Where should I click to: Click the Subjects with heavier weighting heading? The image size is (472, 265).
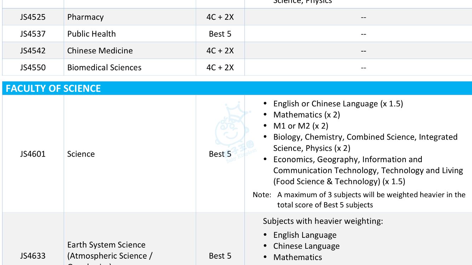pos(323,221)
